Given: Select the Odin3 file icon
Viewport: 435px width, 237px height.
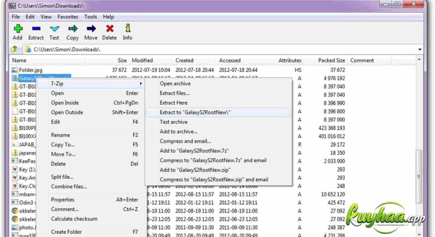Looking at the screenshot, I should [x=15, y=203].
